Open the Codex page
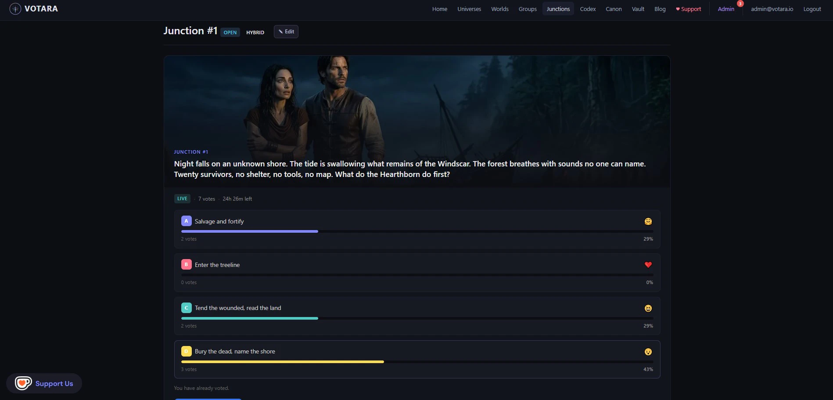The width and height of the screenshot is (833, 400). 588,9
